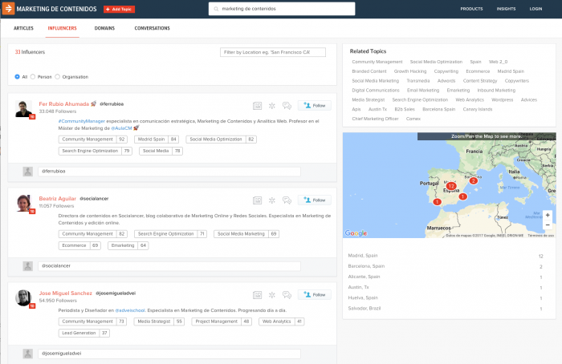Click the Barcelona map marker showing 2

[474, 180]
